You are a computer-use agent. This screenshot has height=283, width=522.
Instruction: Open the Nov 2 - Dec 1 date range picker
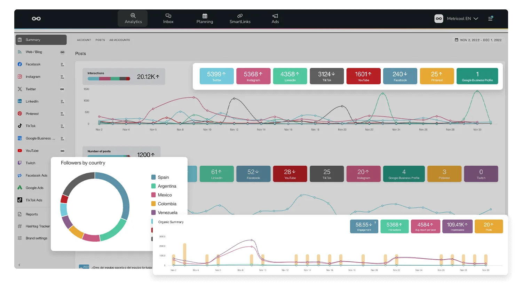(478, 40)
